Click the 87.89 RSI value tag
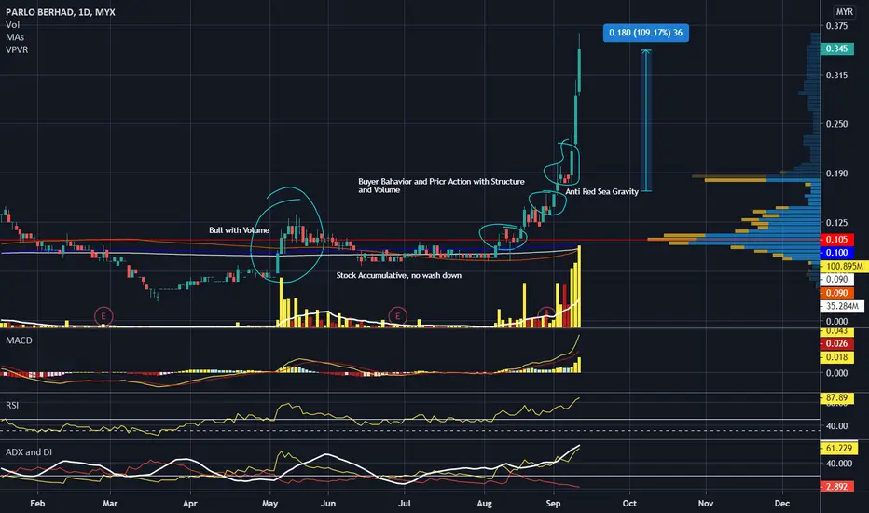 point(837,398)
